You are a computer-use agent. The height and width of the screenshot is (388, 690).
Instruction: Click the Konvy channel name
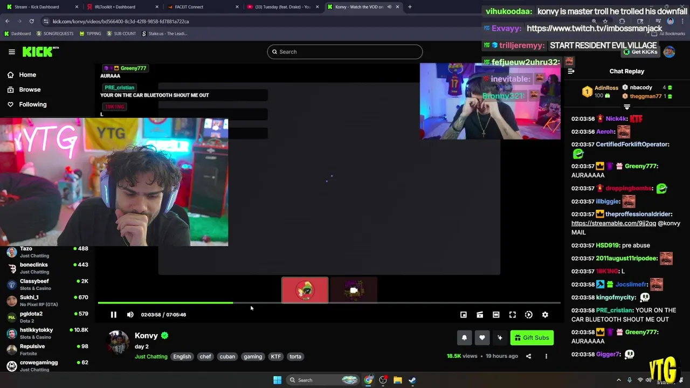pos(146,336)
